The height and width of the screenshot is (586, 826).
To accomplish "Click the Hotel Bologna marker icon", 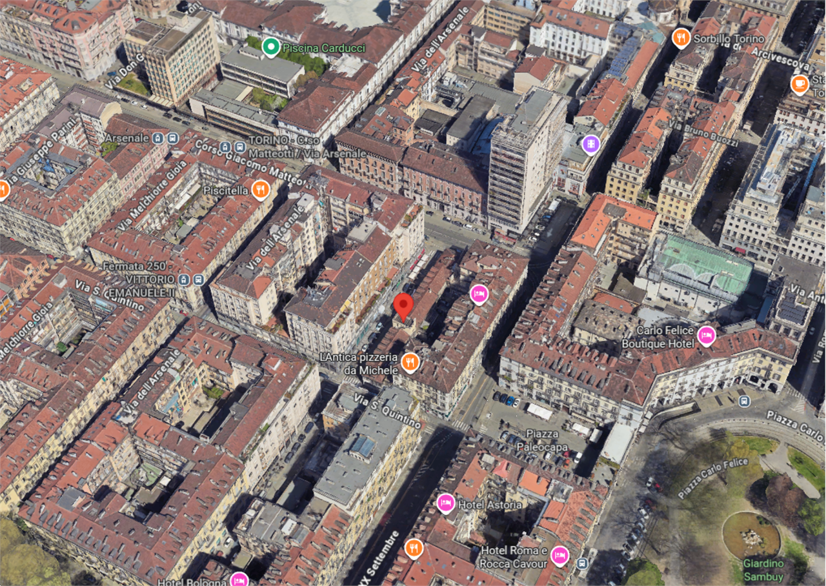I will click(239, 580).
